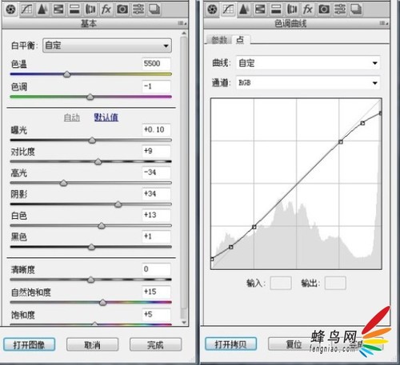Screen dimensions: 400x365
Task: Click the 自动 link
Action: tap(72, 117)
